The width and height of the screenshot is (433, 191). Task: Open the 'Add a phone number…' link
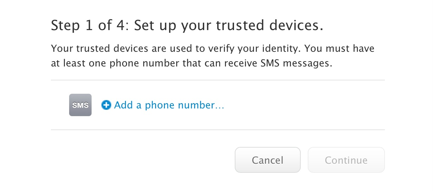169,105
